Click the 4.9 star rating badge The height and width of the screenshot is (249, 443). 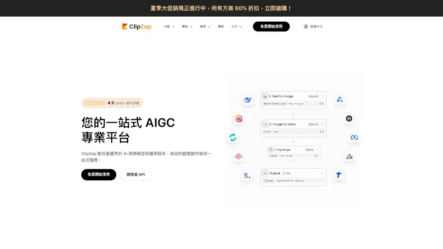(112, 103)
